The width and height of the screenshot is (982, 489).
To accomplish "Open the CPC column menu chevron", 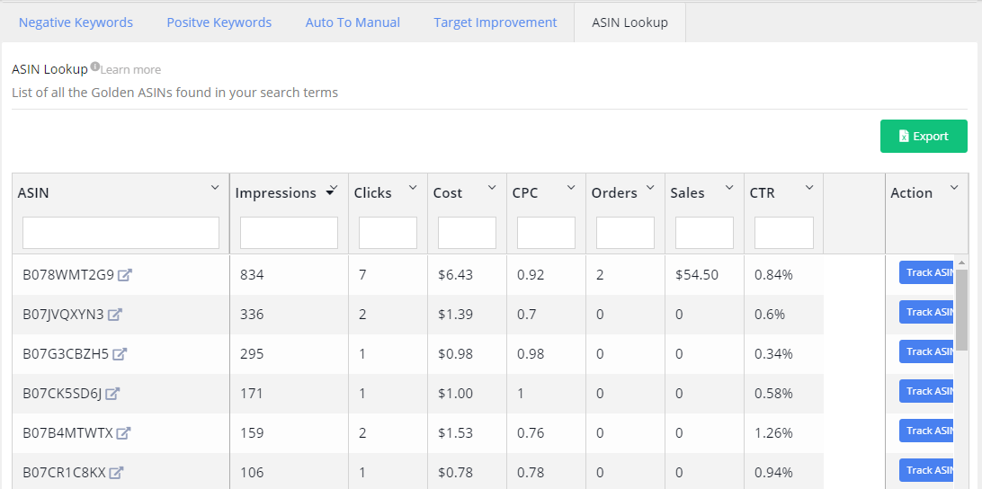I will 571,187.
